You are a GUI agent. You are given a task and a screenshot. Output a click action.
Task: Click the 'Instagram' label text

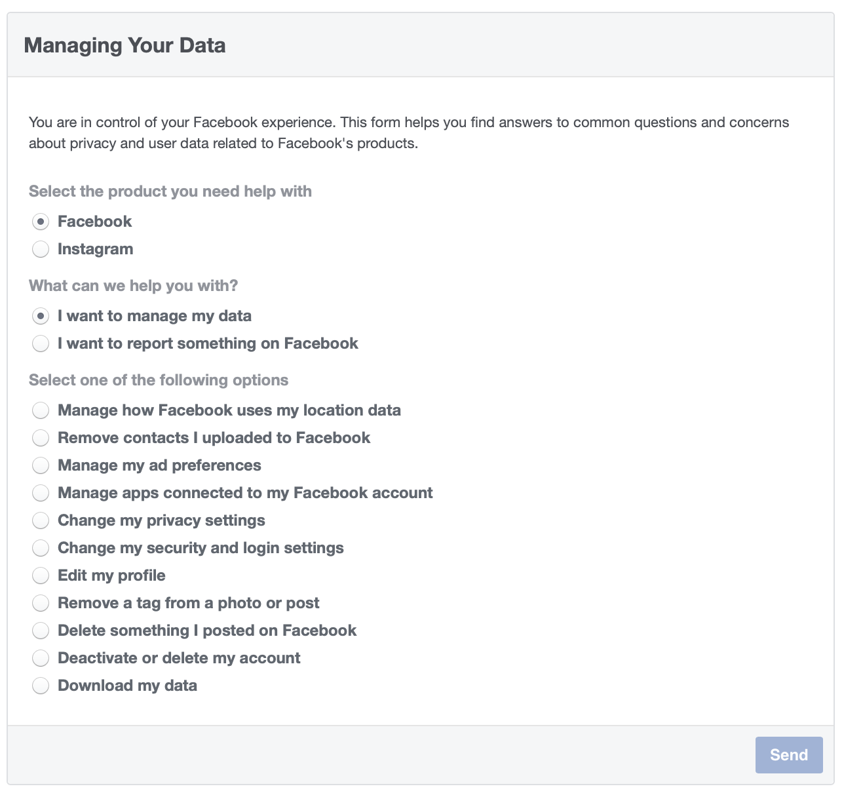[x=96, y=249]
